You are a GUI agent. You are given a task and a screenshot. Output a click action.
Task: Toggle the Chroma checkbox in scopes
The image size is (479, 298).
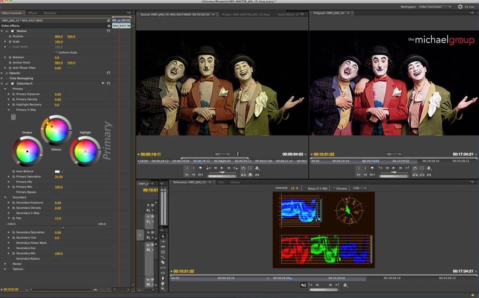333,188
